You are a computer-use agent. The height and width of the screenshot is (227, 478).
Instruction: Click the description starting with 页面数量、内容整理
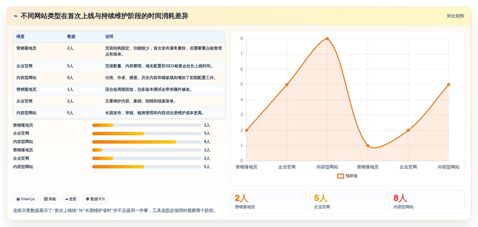[160, 66]
